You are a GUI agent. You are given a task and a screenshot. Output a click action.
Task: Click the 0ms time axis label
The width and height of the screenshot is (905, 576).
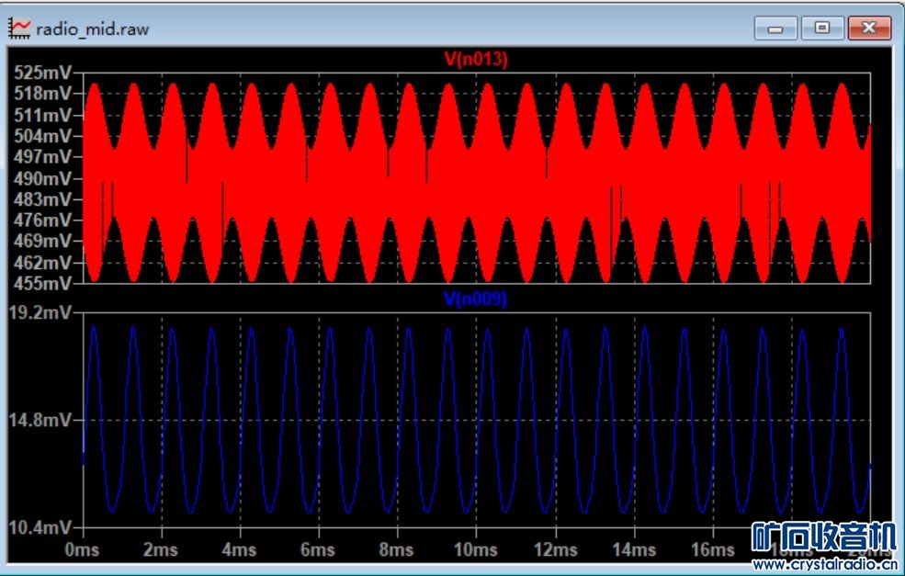tap(84, 549)
